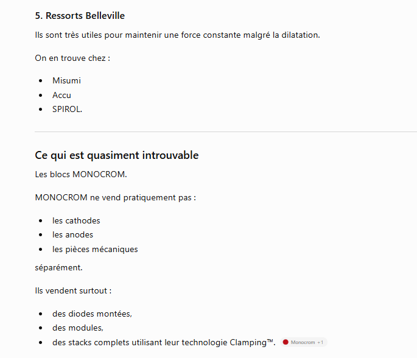The image size is (417, 358).
Task: Open the Monocrom source citation chip
Action: [303, 342]
